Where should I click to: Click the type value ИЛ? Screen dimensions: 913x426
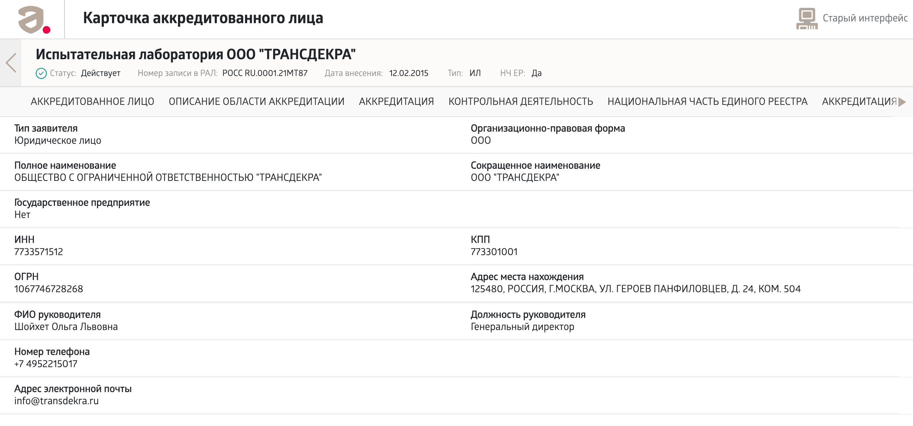[475, 73]
